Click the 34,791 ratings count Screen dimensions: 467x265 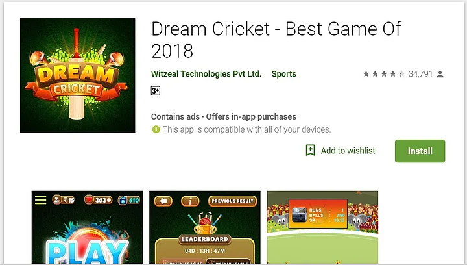tap(420, 73)
